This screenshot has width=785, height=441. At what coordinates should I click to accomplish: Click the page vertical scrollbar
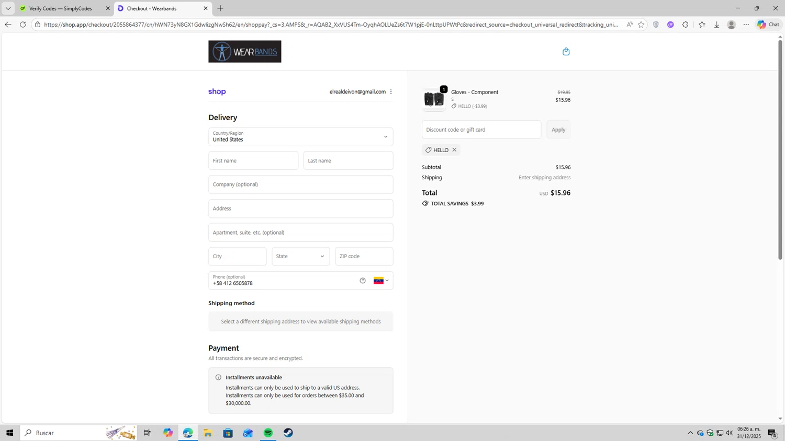780,149
